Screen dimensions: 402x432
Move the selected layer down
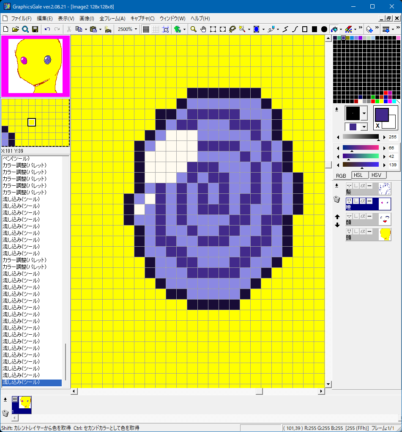coord(337,225)
